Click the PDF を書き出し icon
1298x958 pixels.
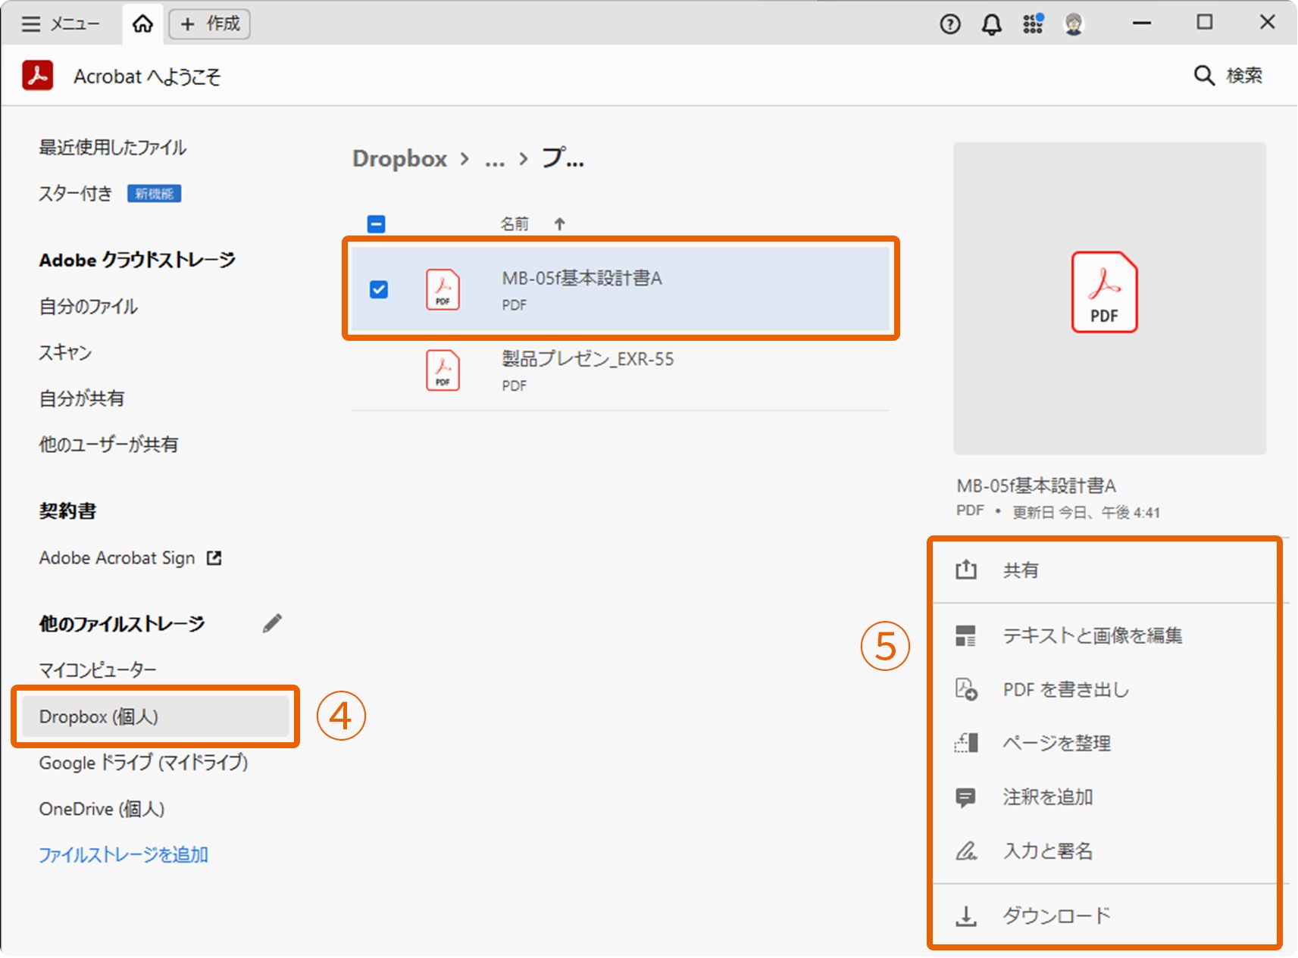tap(965, 690)
